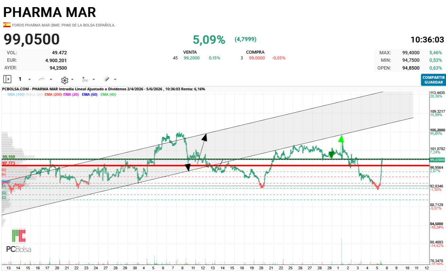The height and width of the screenshot is (271, 446).
Task: Click the VOL value 49.472
Action: click(x=59, y=53)
